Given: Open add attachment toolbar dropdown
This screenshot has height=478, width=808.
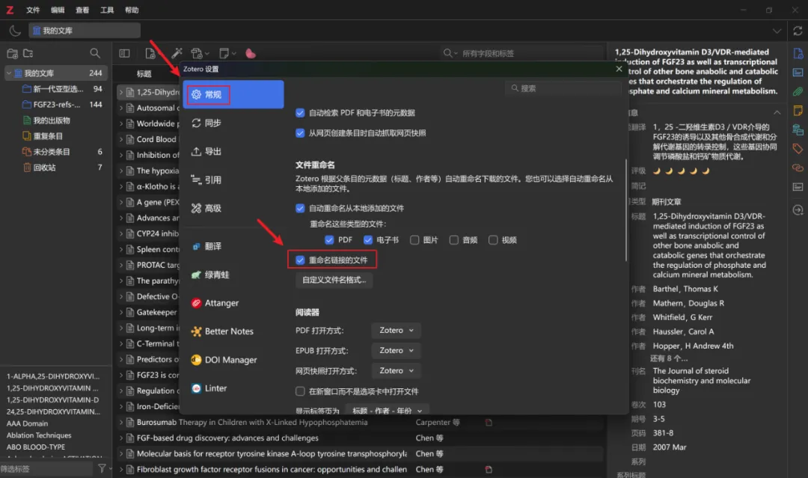Looking at the screenshot, I should click(x=200, y=53).
